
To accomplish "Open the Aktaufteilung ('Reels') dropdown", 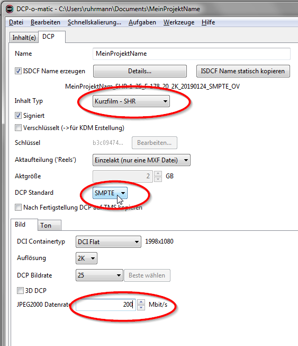I will click(x=141, y=160).
